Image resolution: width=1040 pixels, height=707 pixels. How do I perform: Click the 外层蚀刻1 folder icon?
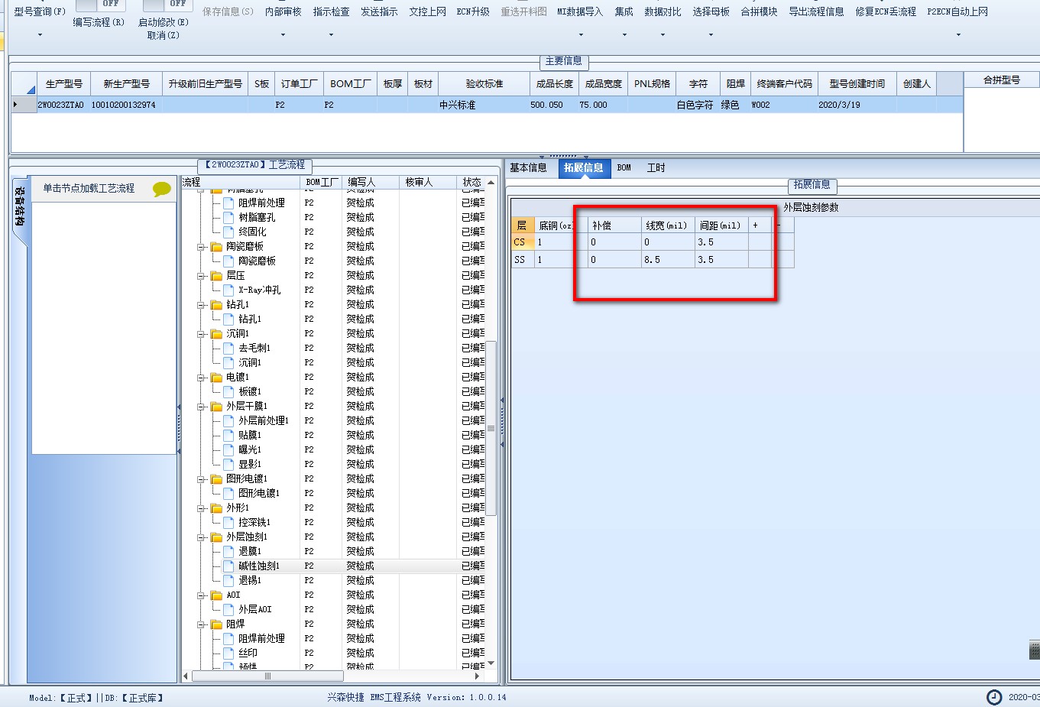pos(216,537)
